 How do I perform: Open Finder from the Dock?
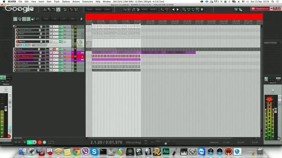[x=22, y=151]
